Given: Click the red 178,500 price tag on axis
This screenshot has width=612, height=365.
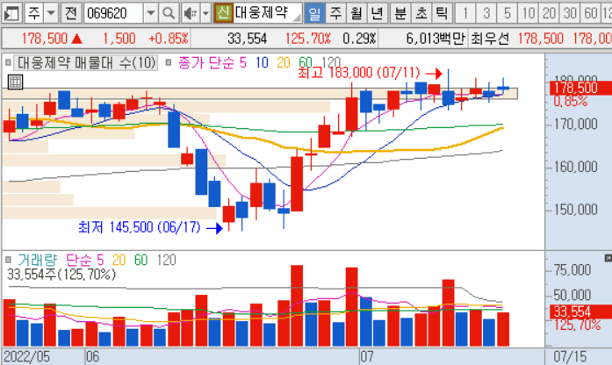Looking at the screenshot, I should [x=580, y=88].
